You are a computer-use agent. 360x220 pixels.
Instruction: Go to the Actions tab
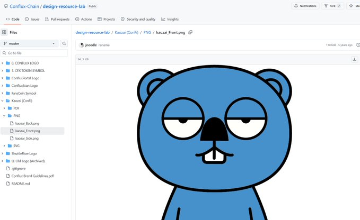point(84,19)
